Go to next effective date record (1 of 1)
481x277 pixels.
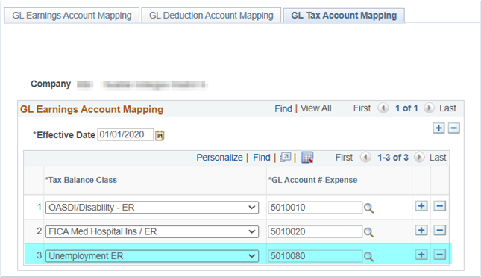[x=429, y=108]
